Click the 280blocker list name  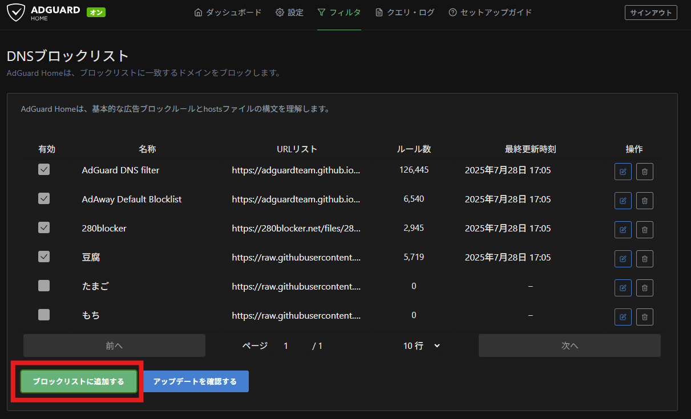pos(104,228)
